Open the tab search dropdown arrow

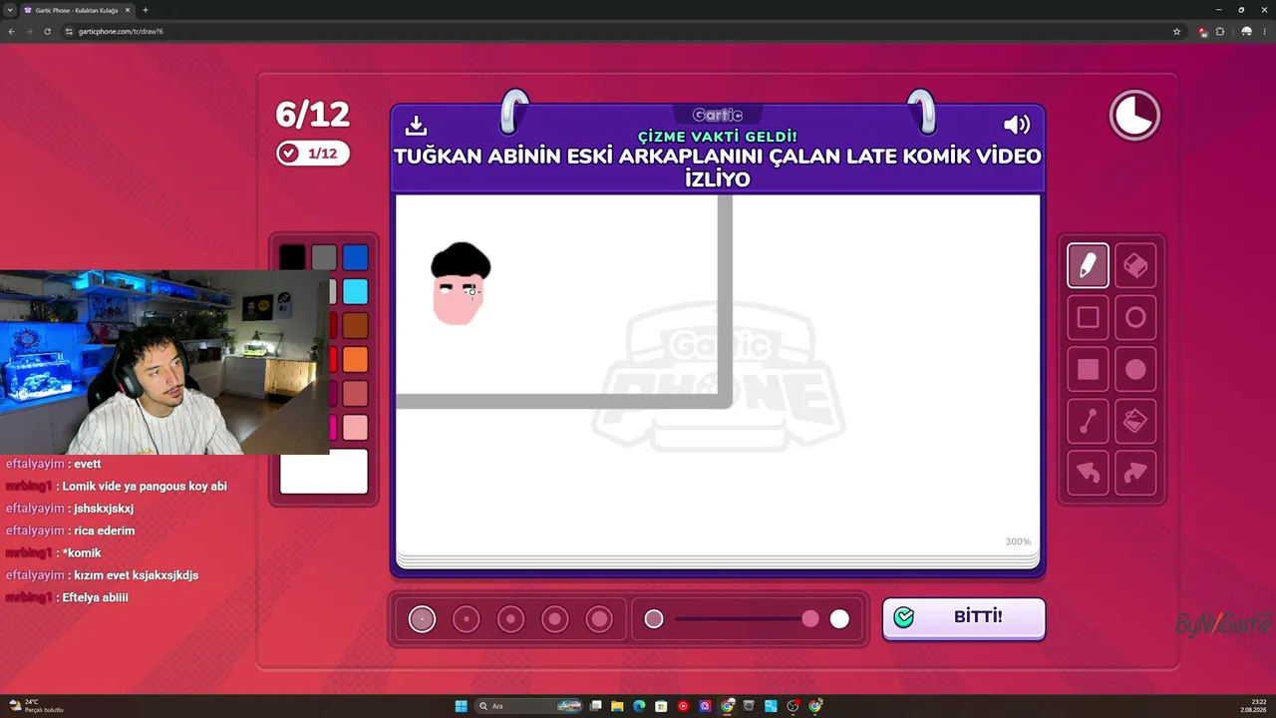[x=9, y=10]
